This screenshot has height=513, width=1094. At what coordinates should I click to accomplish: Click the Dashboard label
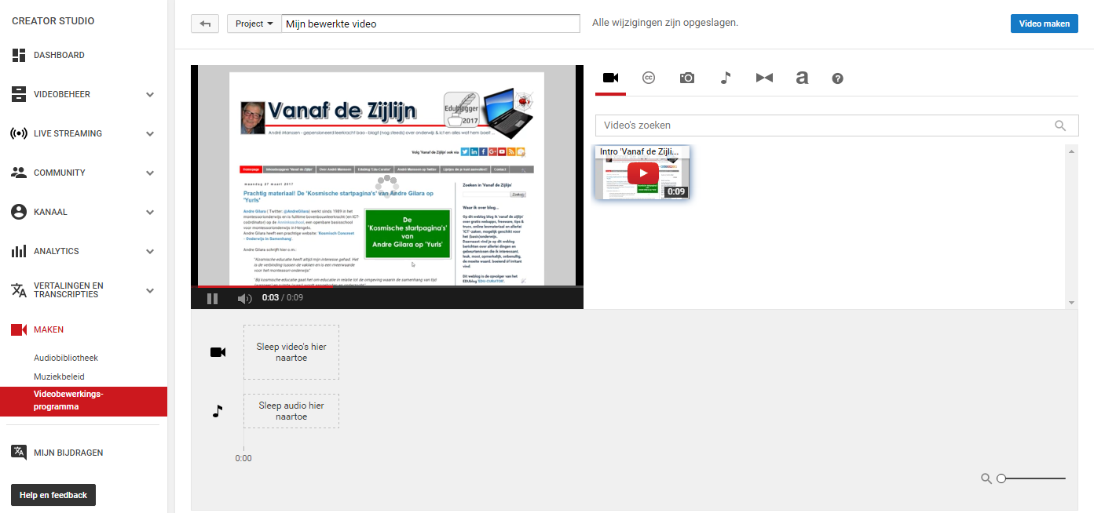pyautogui.click(x=59, y=55)
